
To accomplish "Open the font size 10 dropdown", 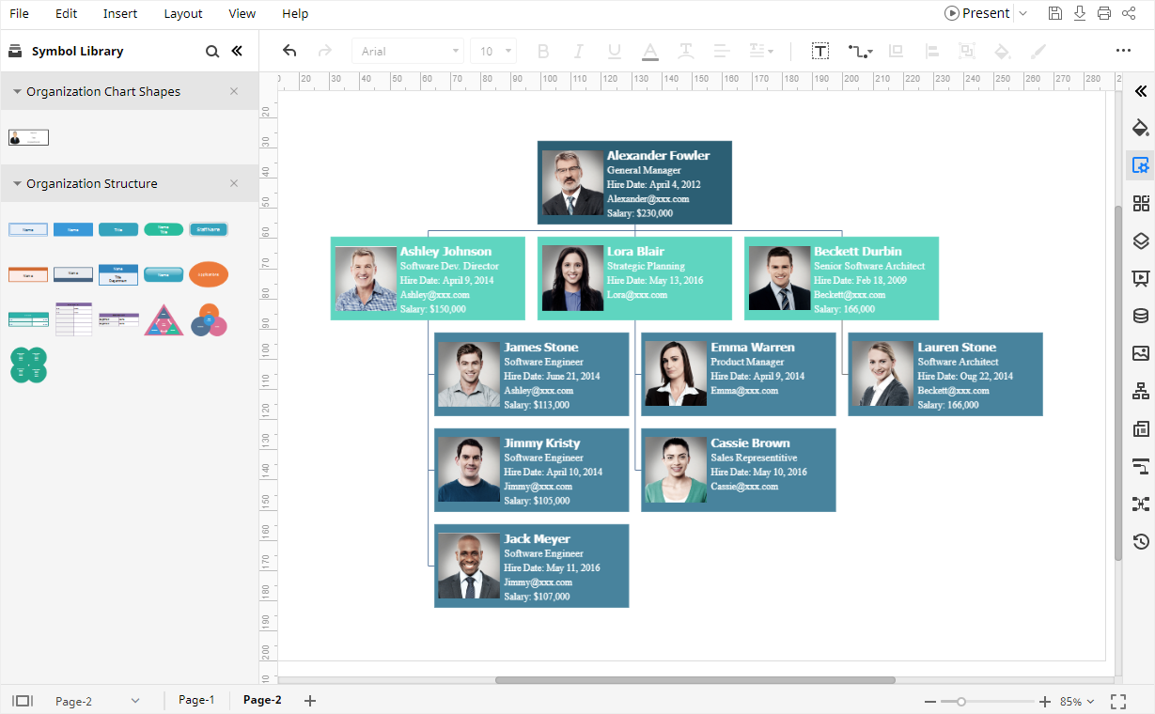I will pyautogui.click(x=493, y=51).
